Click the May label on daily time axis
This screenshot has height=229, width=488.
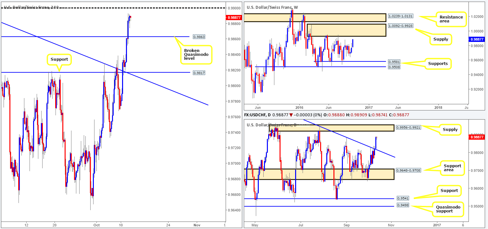[x=255, y=225]
